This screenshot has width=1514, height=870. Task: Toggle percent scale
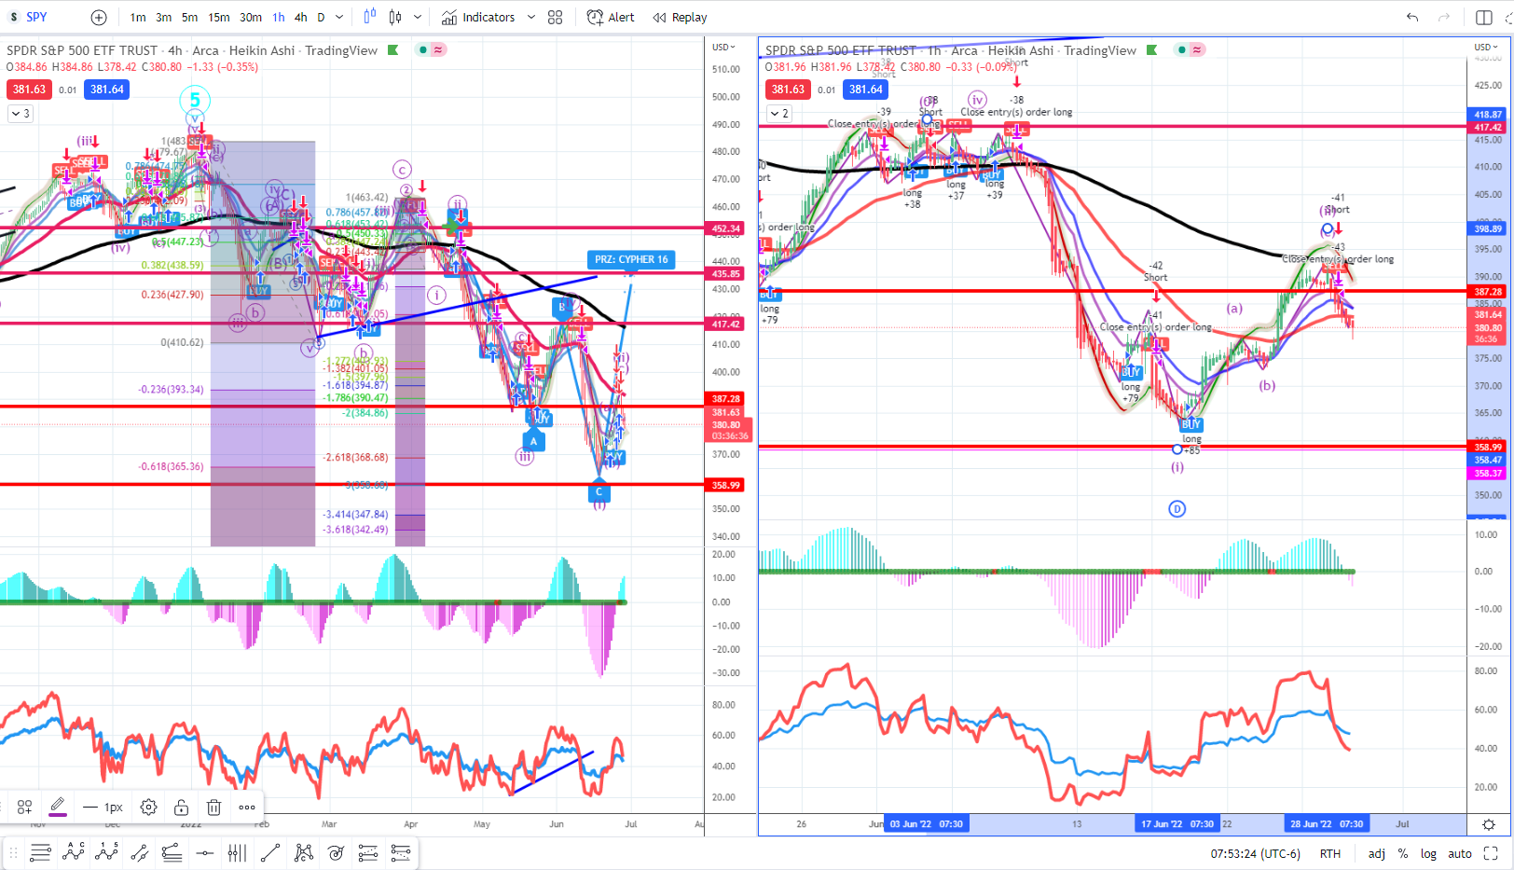(1402, 853)
